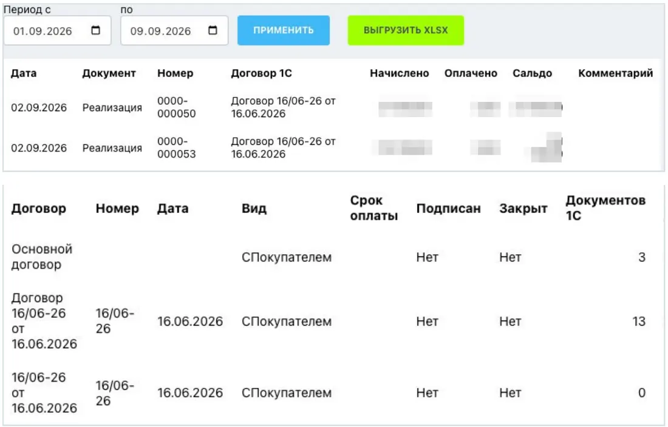Click the blue ПРИМЕНИТЬ button
The height and width of the screenshot is (427, 668).
pyautogui.click(x=284, y=30)
